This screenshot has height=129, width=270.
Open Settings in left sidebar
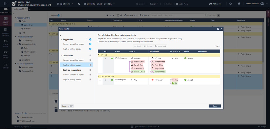[5, 65]
